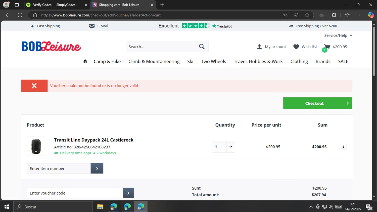Open Travel, Hobbies & Work menu
This screenshot has height=212, width=377.
coord(258,62)
